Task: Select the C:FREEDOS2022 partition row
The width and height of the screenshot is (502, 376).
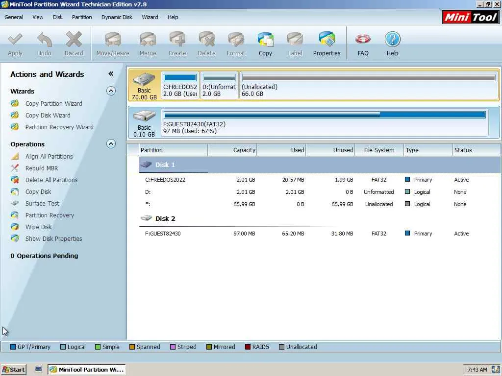Action: [x=320, y=180]
